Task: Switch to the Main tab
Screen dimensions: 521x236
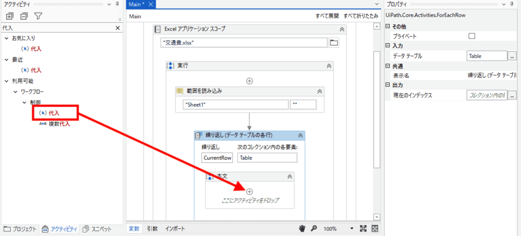Action: click(136, 4)
